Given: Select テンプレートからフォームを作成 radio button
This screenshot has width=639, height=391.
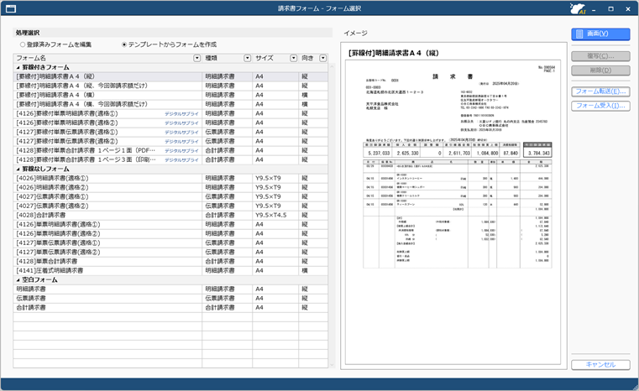Looking at the screenshot, I should pyautogui.click(x=124, y=44).
